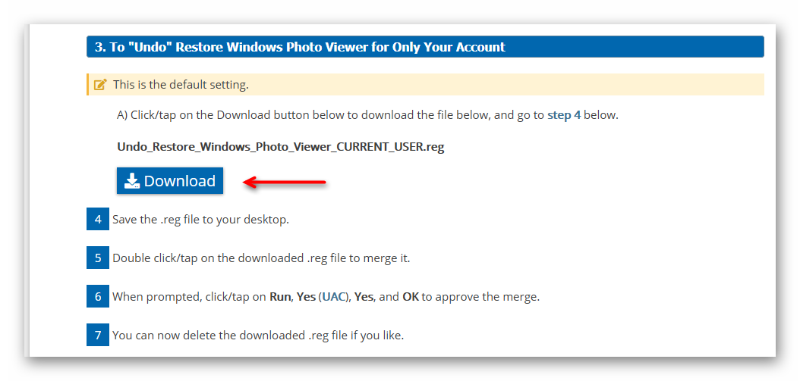
Task: Click the Undo_Restore_Windows_Photo_Viewer_CURRENT_USER.reg filename
Action: pos(280,147)
